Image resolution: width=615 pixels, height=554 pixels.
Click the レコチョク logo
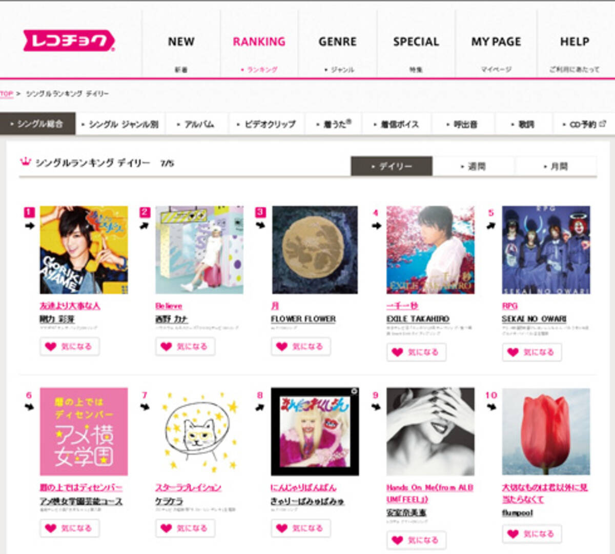coord(69,41)
